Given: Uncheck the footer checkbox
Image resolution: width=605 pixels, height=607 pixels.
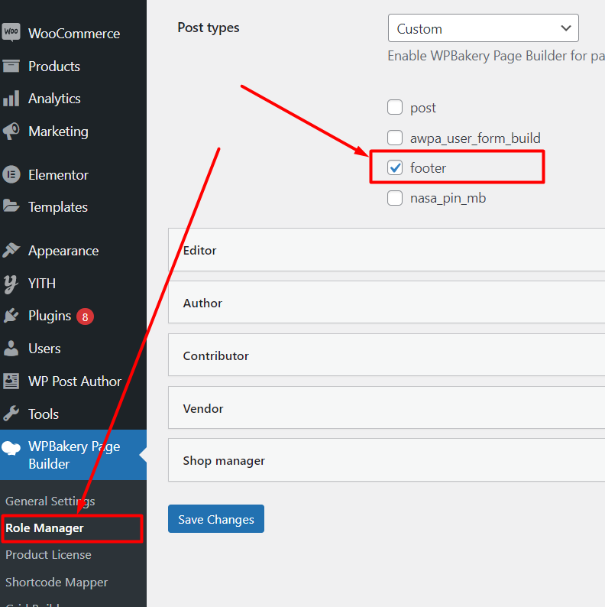Looking at the screenshot, I should pos(395,167).
